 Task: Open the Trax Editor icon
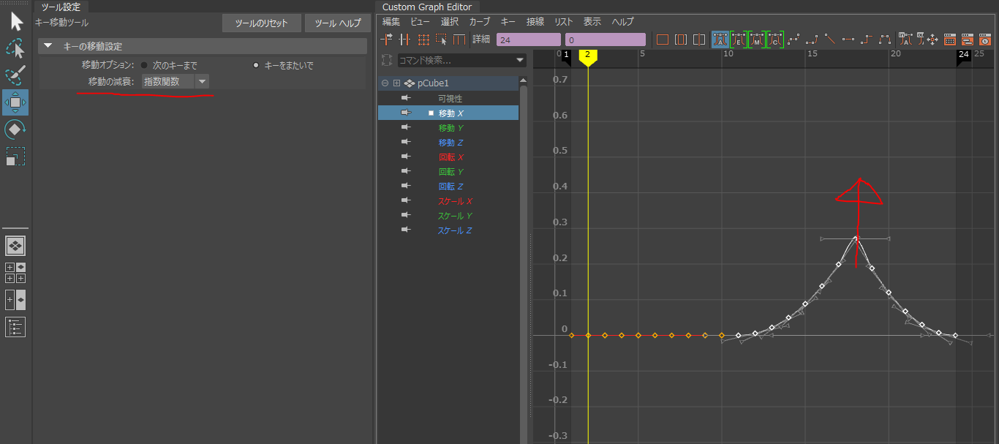(x=967, y=39)
